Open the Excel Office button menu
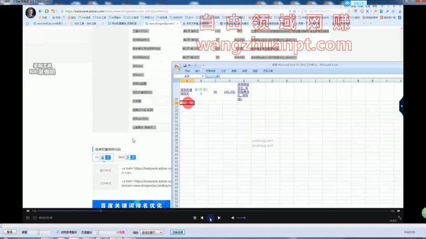Image resolution: width=426 pixels, height=239 pixels. [x=177, y=67]
